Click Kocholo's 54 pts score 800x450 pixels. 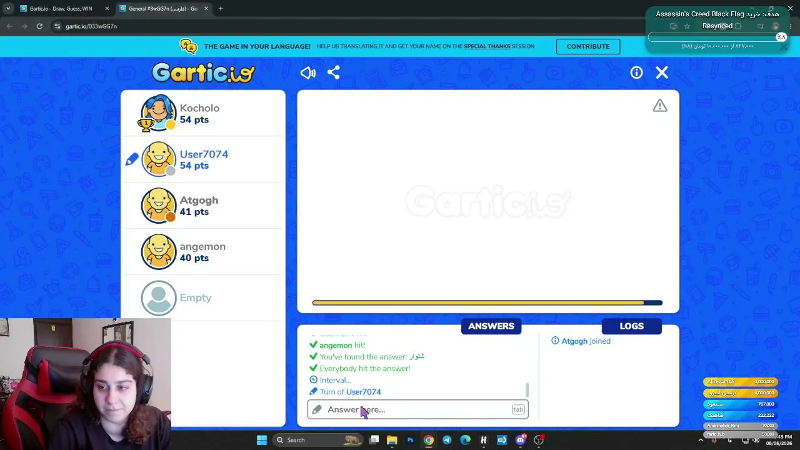coord(194,120)
